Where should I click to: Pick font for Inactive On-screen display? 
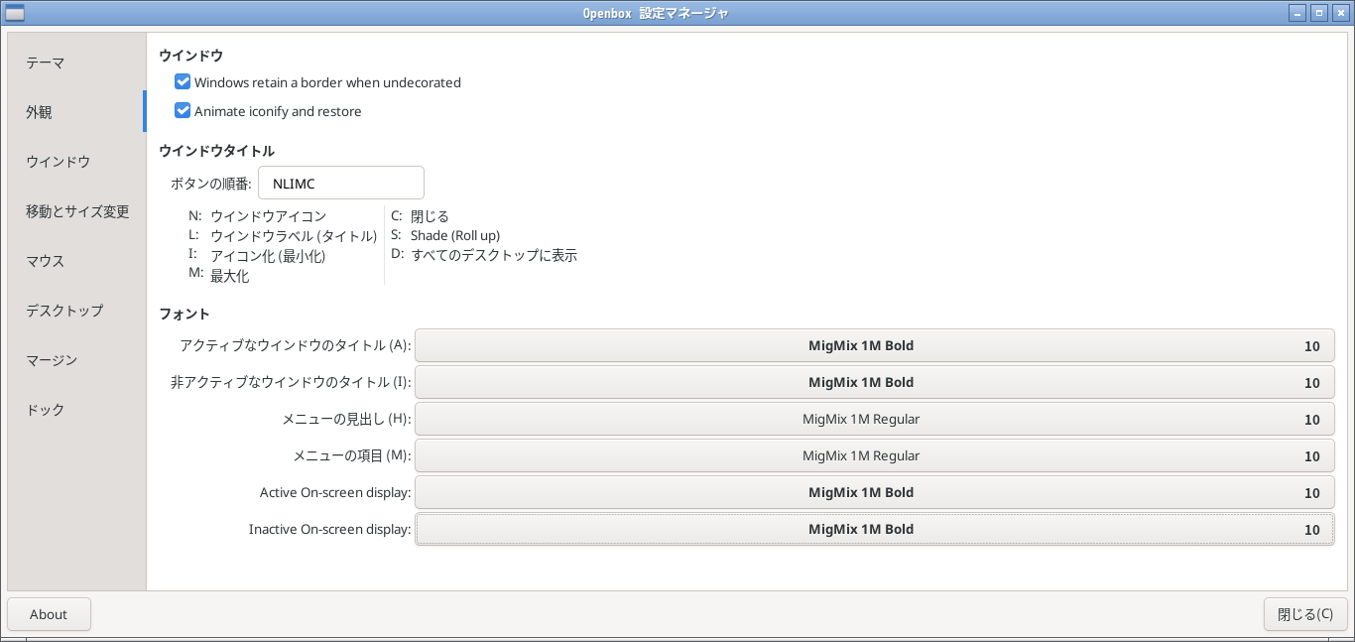click(874, 529)
